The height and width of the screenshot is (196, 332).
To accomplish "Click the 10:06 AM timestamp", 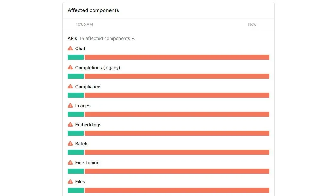I will click(x=84, y=24).
